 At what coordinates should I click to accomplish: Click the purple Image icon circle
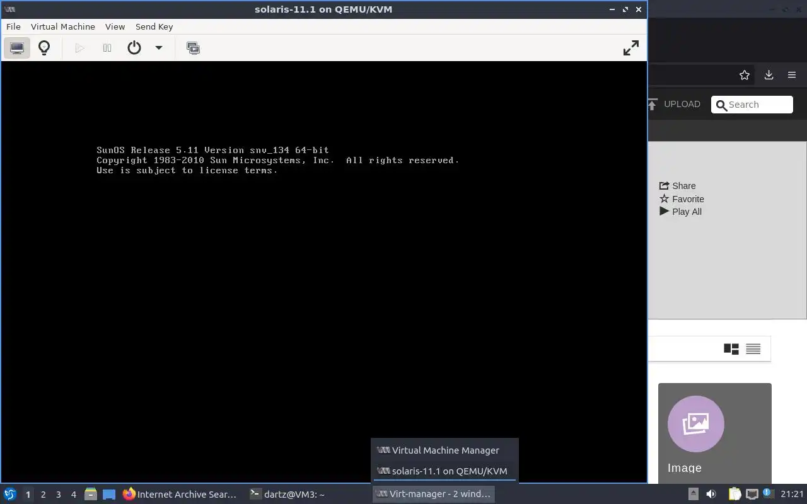pos(696,424)
